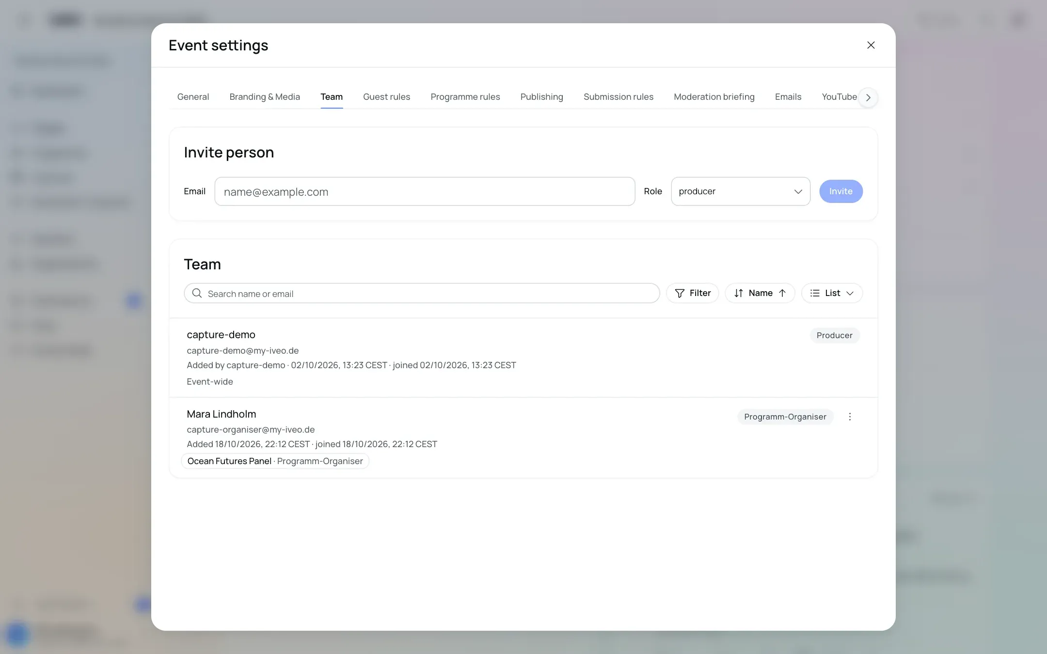Open the Guest rules tab
Image resolution: width=1047 pixels, height=654 pixels.
pyautogui.click(x=386, y=97)
